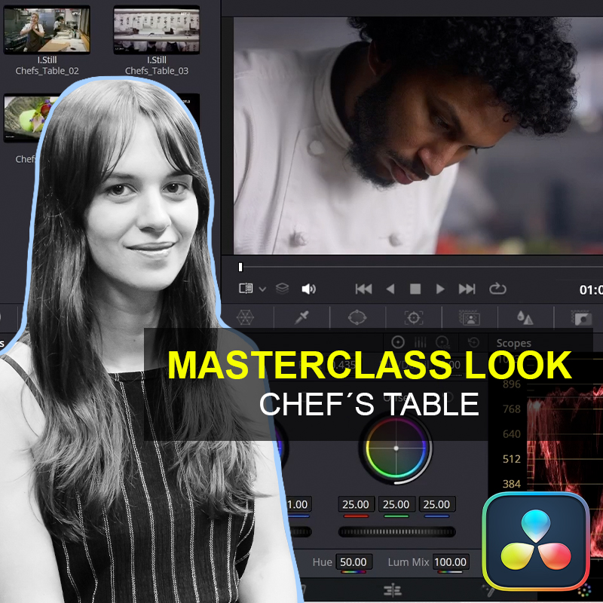
Task: Click the viewer video image
Action: [418, 136]
